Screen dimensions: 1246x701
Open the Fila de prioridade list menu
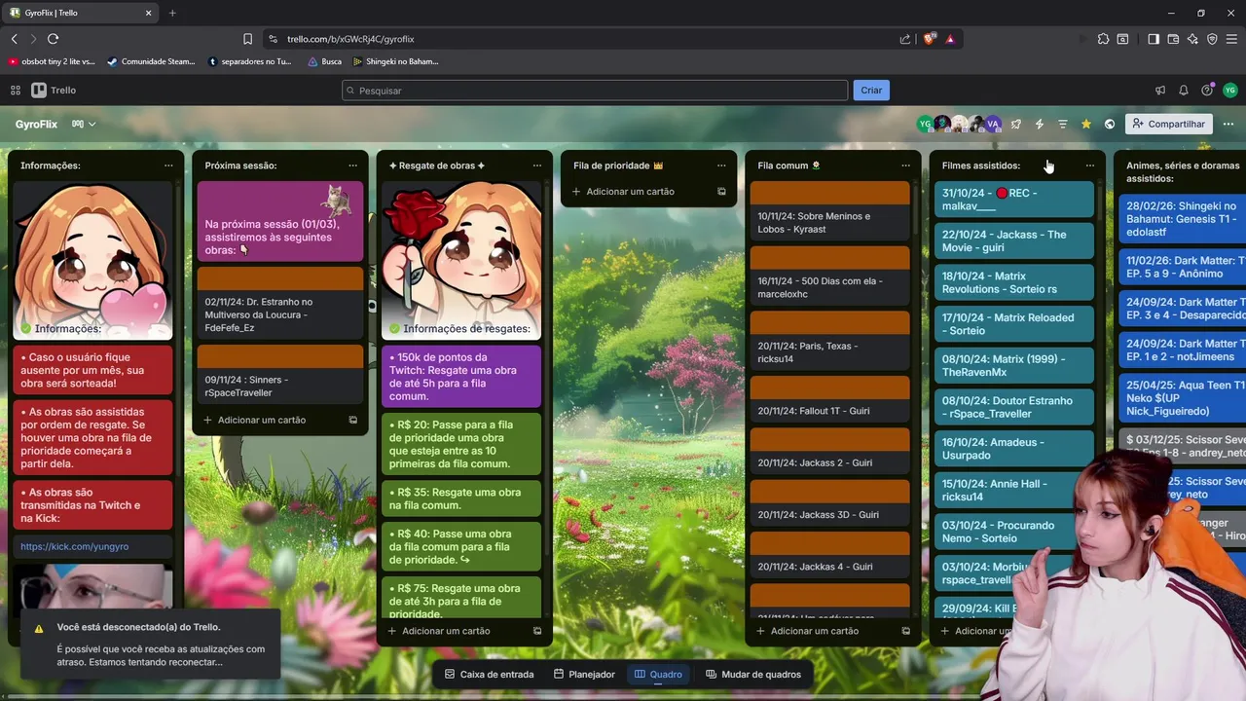tap(721, 166)
